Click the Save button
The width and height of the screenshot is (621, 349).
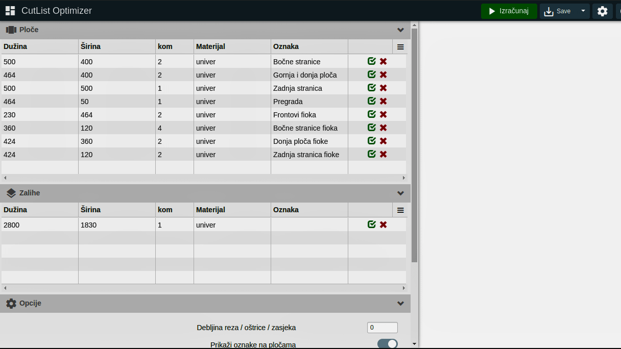pyautogui.click(x=558, y=11)
